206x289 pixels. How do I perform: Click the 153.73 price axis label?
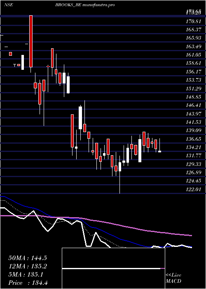193,80
